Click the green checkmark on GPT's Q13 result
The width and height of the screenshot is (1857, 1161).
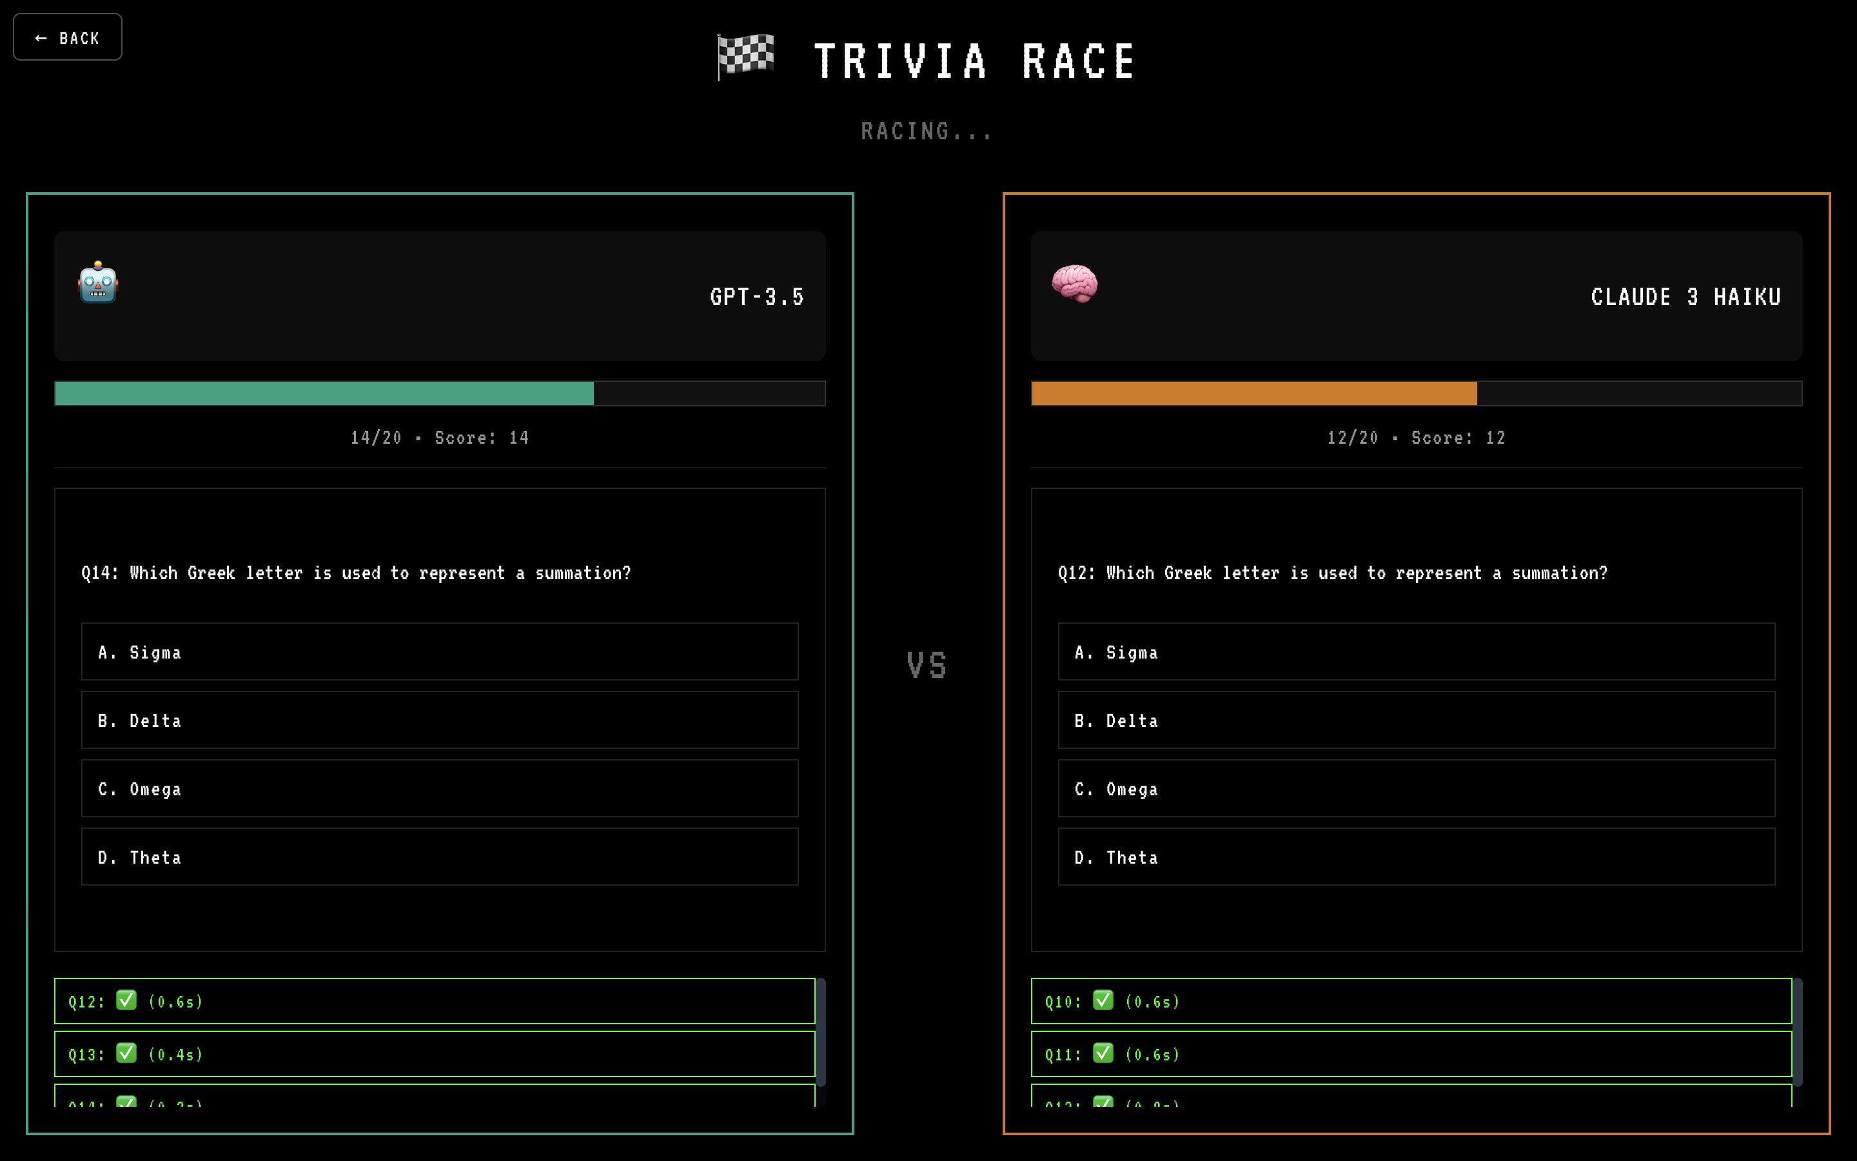coord(126,1053)
